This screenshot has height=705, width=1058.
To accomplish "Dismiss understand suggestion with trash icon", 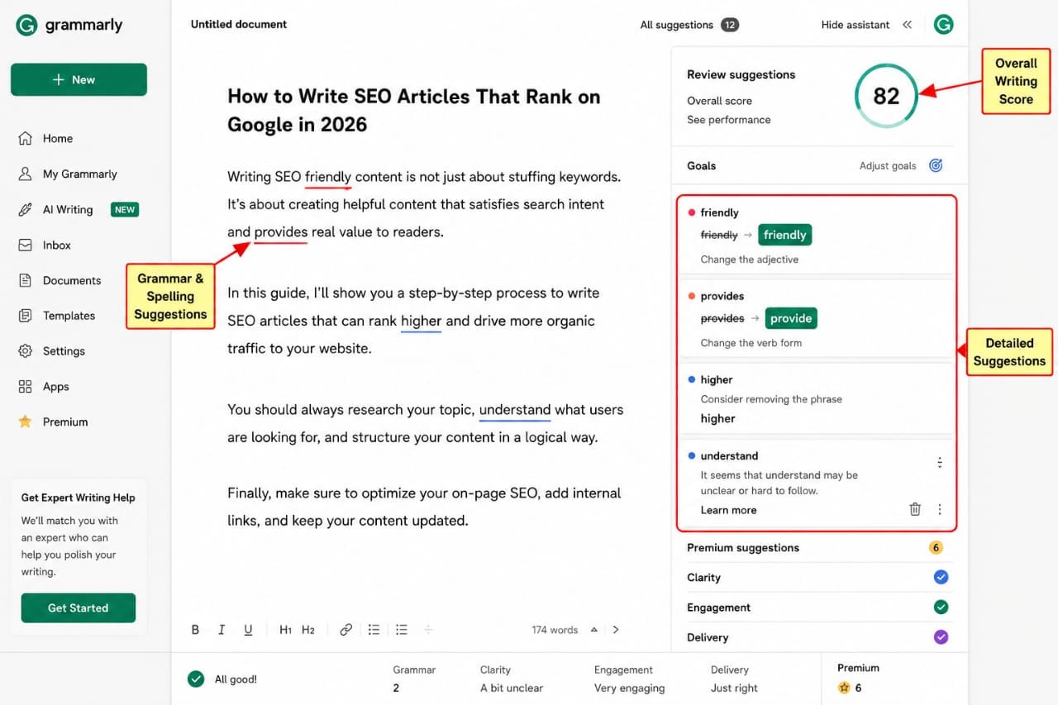I will (915, 510).
